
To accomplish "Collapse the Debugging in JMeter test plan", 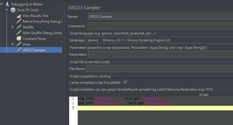I will pos(1,4).
